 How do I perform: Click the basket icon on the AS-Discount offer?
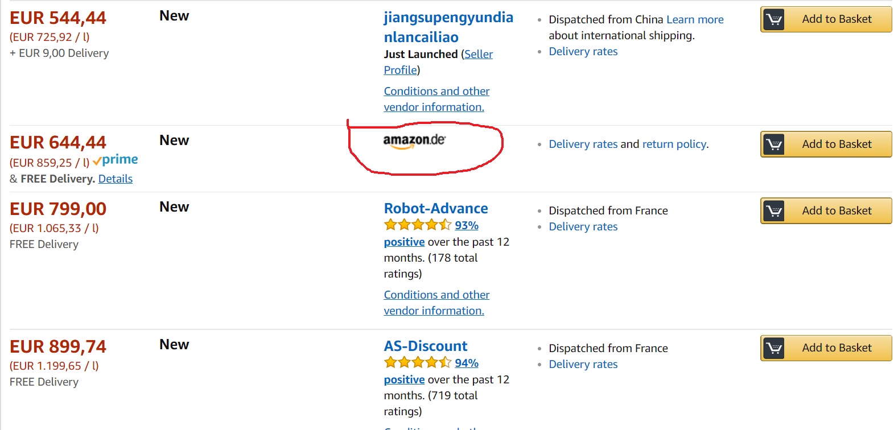click(x=773, y=348)
